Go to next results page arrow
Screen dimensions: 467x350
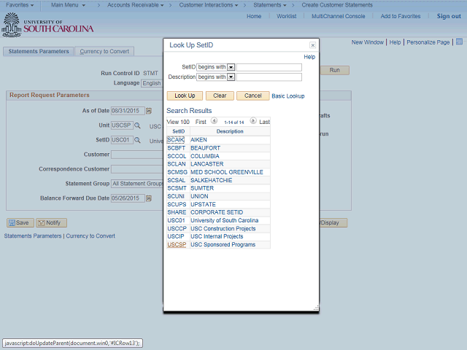(x=253, y=121)
